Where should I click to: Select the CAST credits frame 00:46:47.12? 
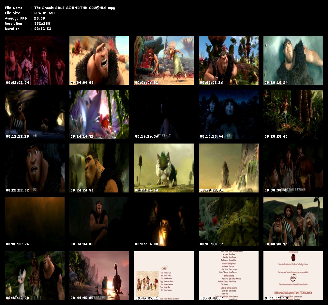pos(164,276)
